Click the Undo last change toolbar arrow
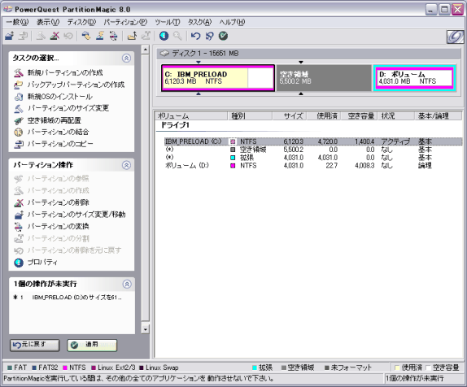 [x=195, y=36]
